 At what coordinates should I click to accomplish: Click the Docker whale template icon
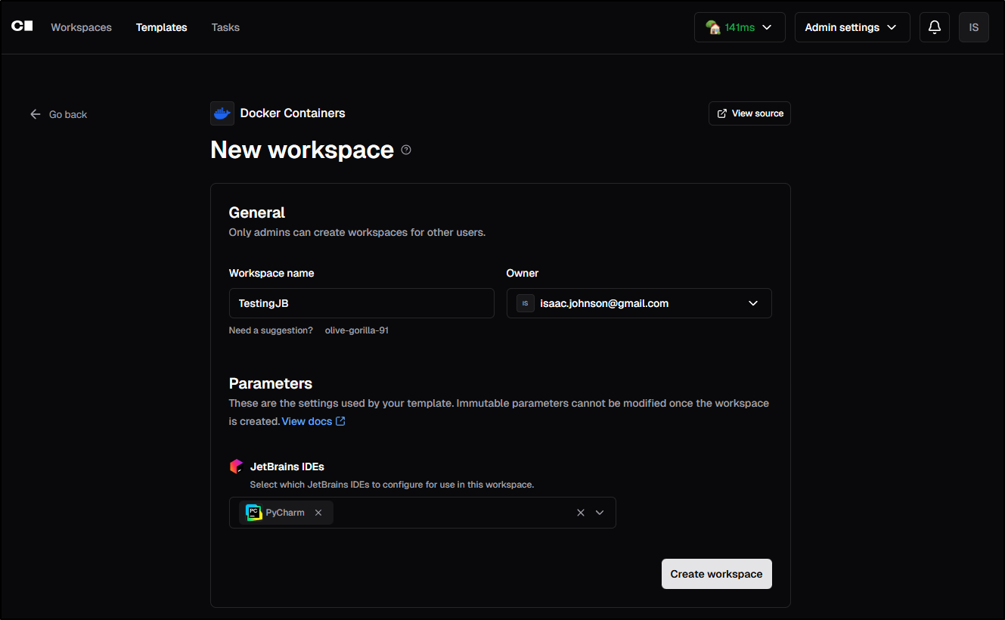coord(222,113)
